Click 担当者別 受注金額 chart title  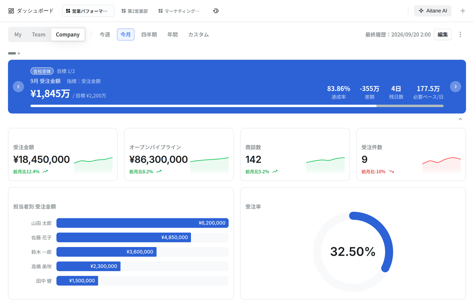tap(35, 207)
